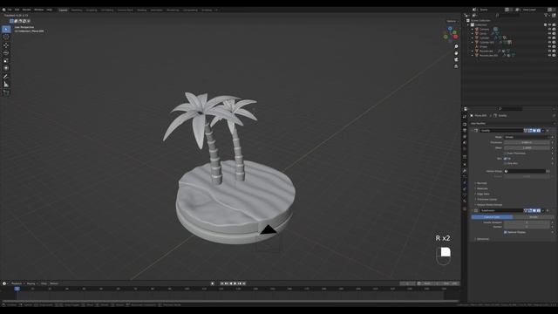Screen dimensions: 558x314
Task: Open the Render properties tab
Action: pyautogui.click(x=465, y=124)
